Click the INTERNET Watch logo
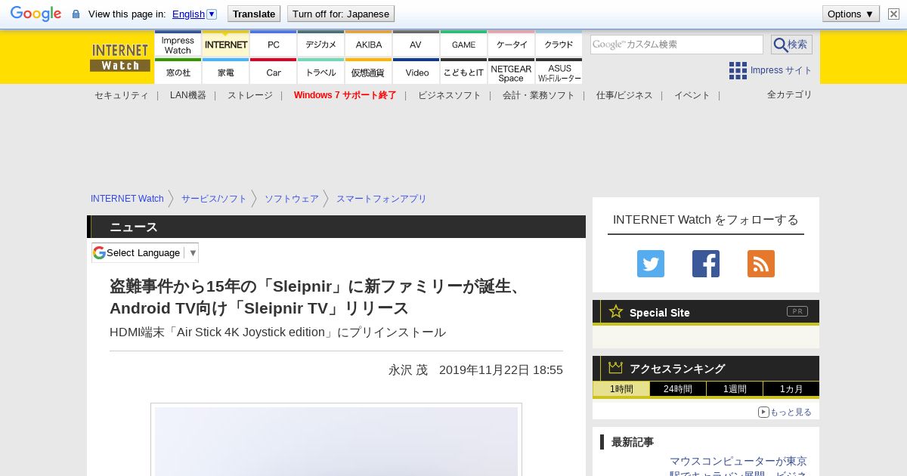Viewport: 907px width, 476px height. pyautogui.click(x=120, y=57)
